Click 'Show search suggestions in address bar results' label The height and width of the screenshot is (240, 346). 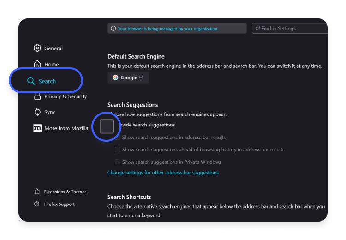174,138
